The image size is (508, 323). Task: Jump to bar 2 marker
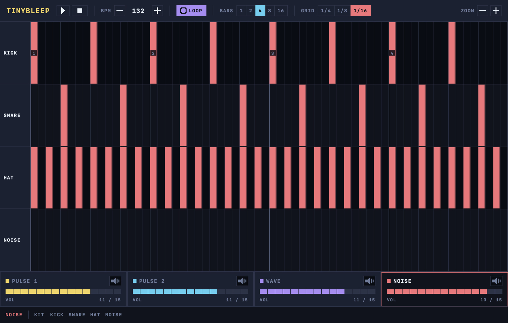point(153,53)
